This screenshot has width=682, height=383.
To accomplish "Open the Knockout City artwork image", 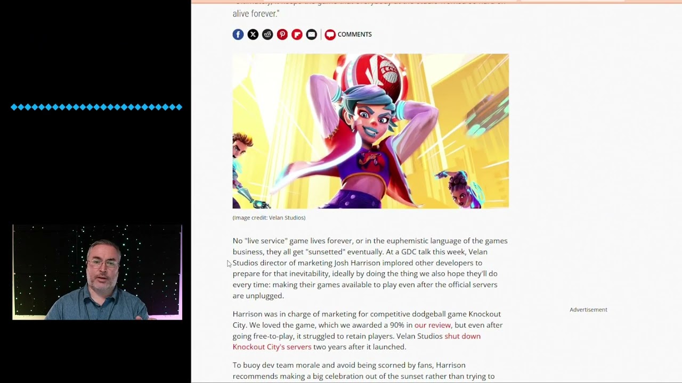I will pos(371,131).
